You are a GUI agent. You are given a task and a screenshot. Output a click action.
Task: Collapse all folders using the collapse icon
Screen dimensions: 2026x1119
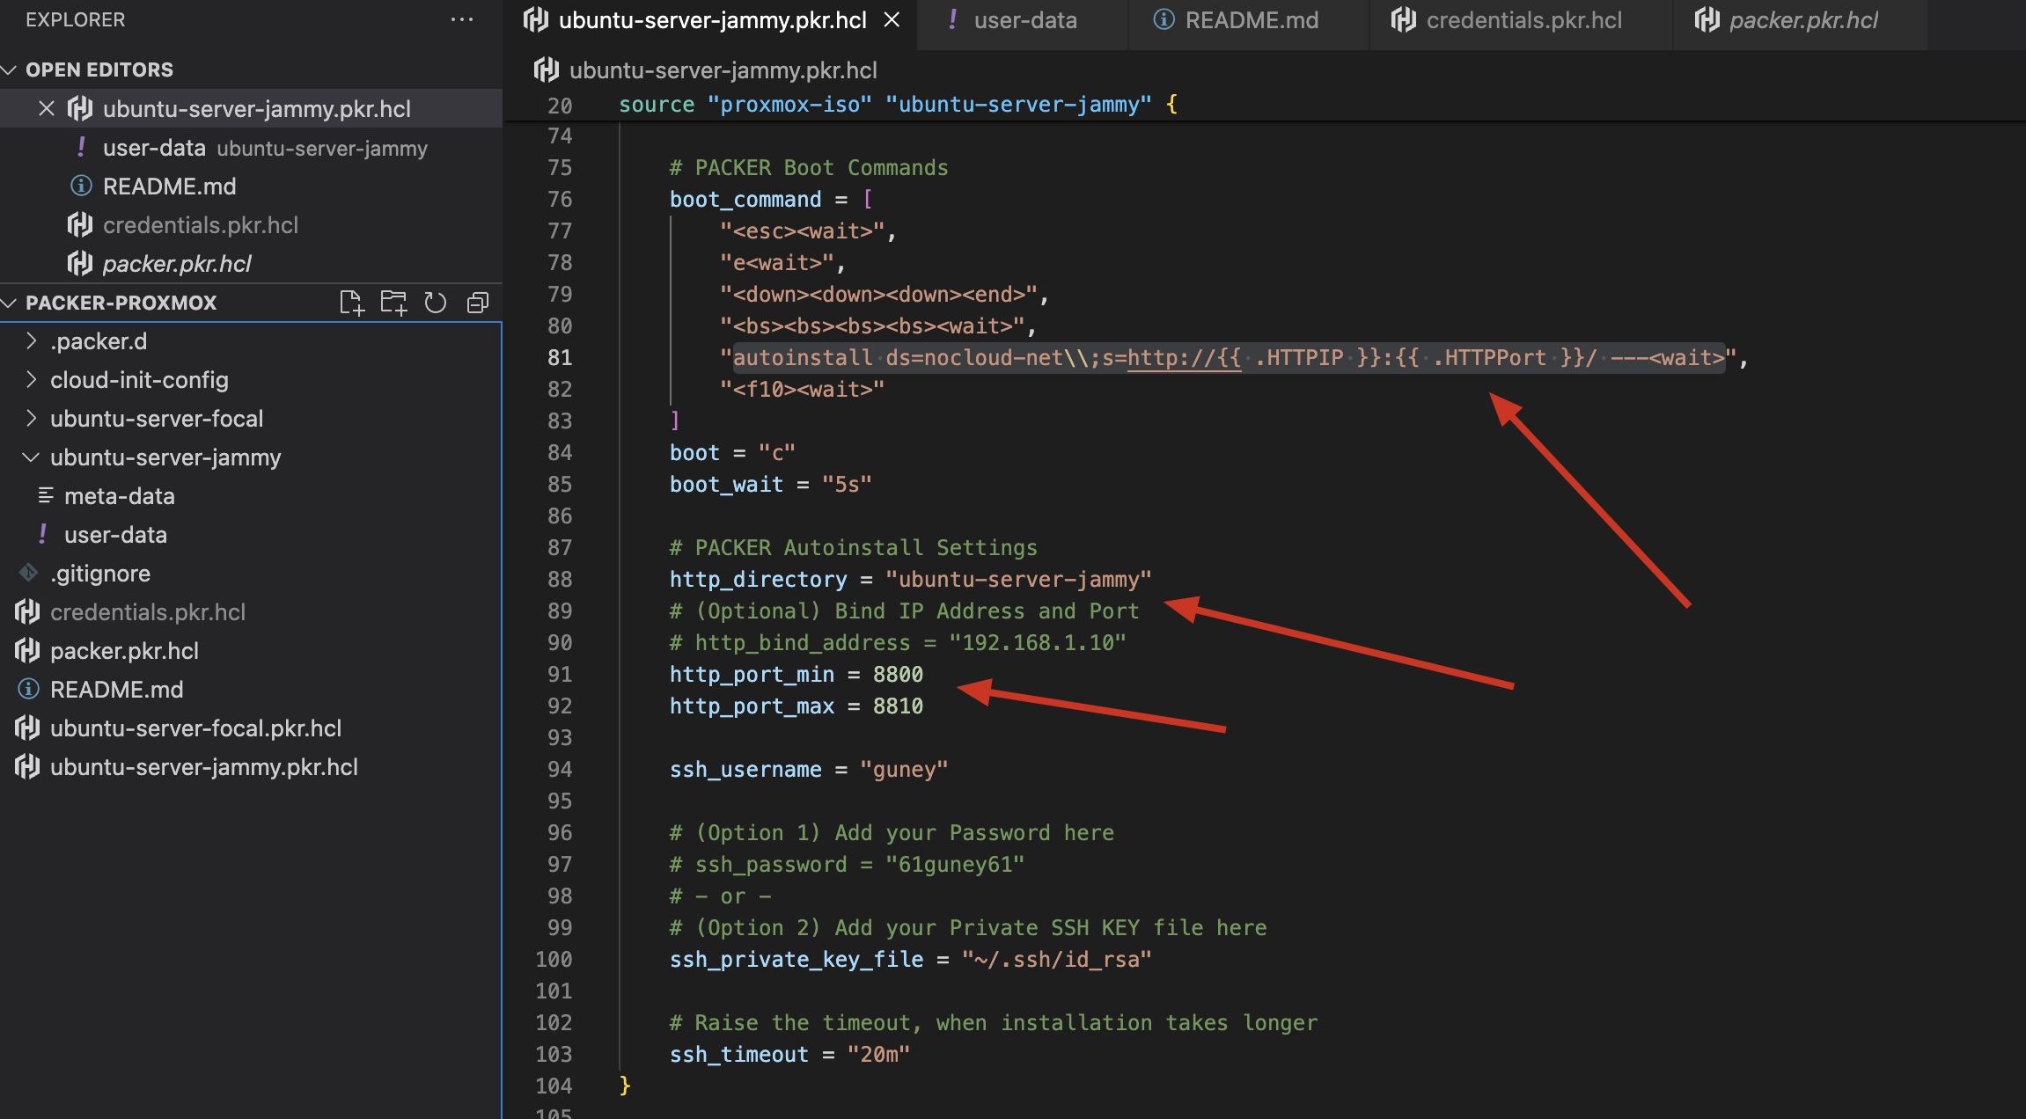(478, 303)
